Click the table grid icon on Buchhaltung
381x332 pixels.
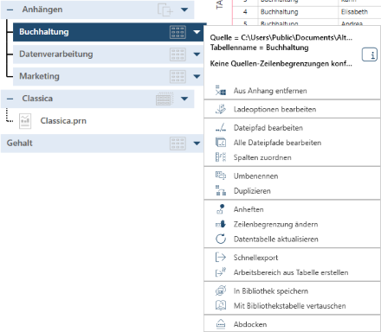pos(178,32)
